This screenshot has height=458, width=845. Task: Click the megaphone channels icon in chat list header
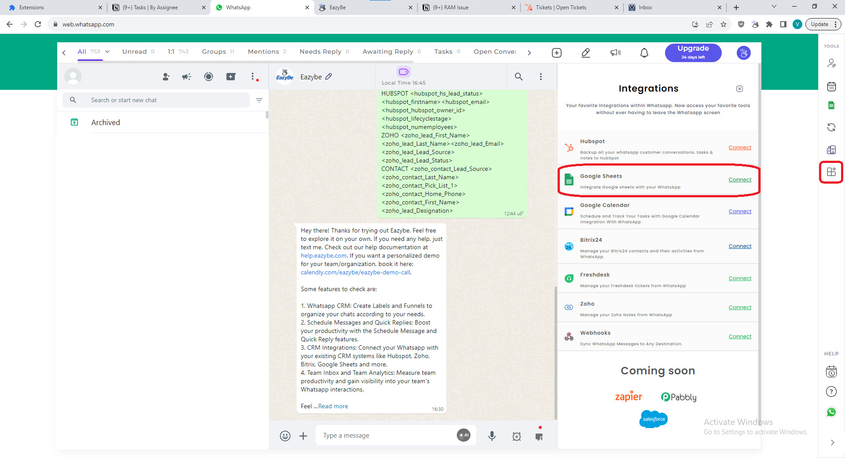(x=187, y=77)
